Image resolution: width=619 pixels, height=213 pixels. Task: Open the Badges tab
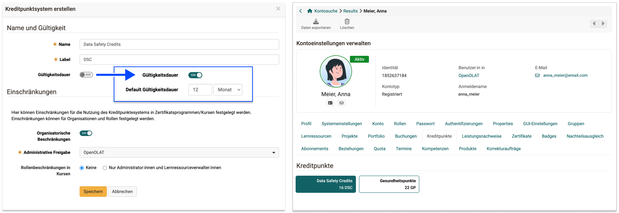[x=549, y=136]
